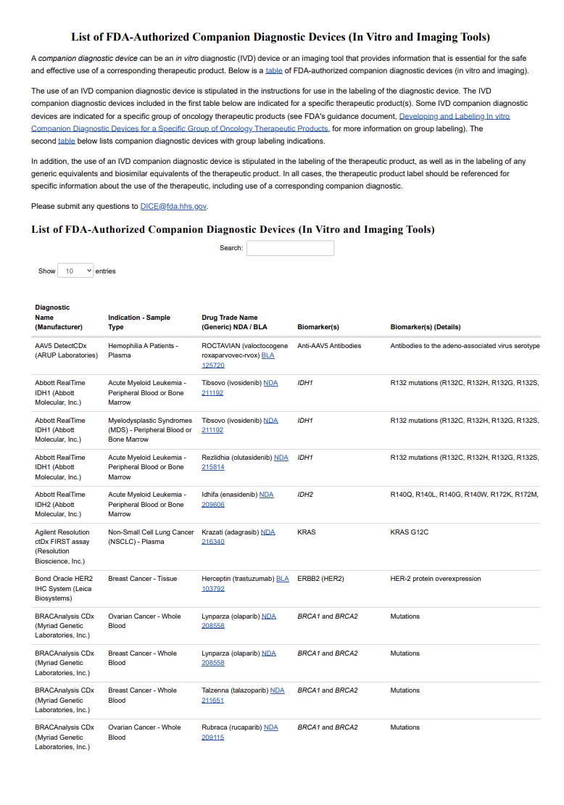Click Hemophilia A Patients - Plasma cell

(144, 351)
